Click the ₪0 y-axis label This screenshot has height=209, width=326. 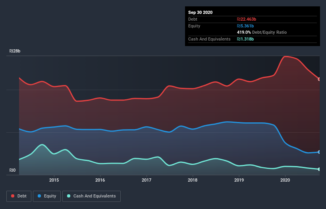(12, 170)
